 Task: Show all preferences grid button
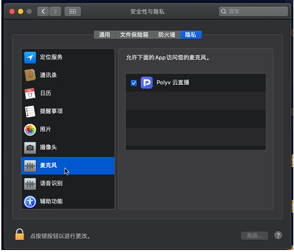[73, 11]
